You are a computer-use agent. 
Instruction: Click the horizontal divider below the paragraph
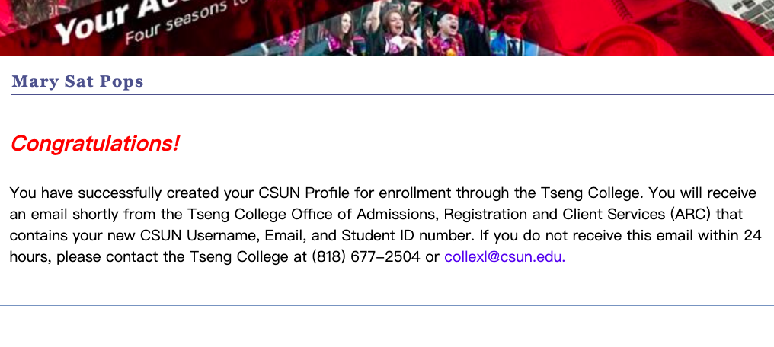coord(387,305)
